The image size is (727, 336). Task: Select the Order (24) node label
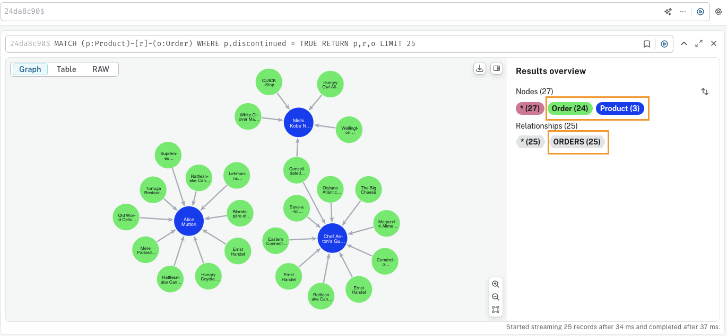(x=570, y=108)
